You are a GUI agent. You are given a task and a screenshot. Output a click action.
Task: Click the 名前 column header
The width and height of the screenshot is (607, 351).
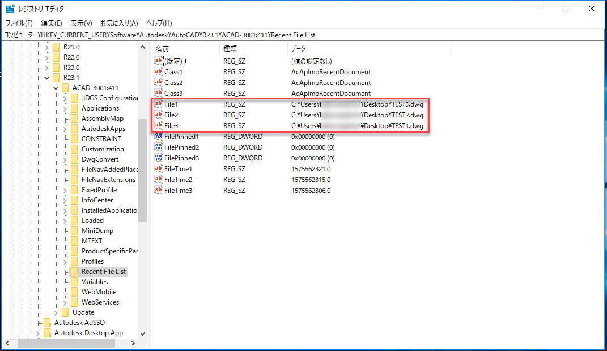(x=186, y=48)
